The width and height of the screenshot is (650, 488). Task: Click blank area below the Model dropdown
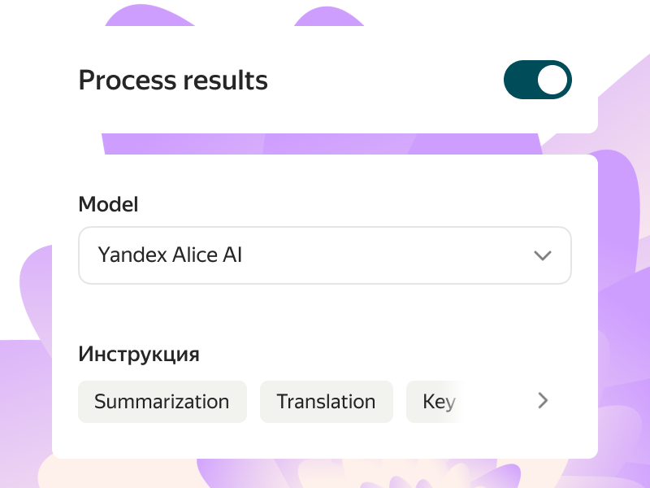(x=325, y=313)
